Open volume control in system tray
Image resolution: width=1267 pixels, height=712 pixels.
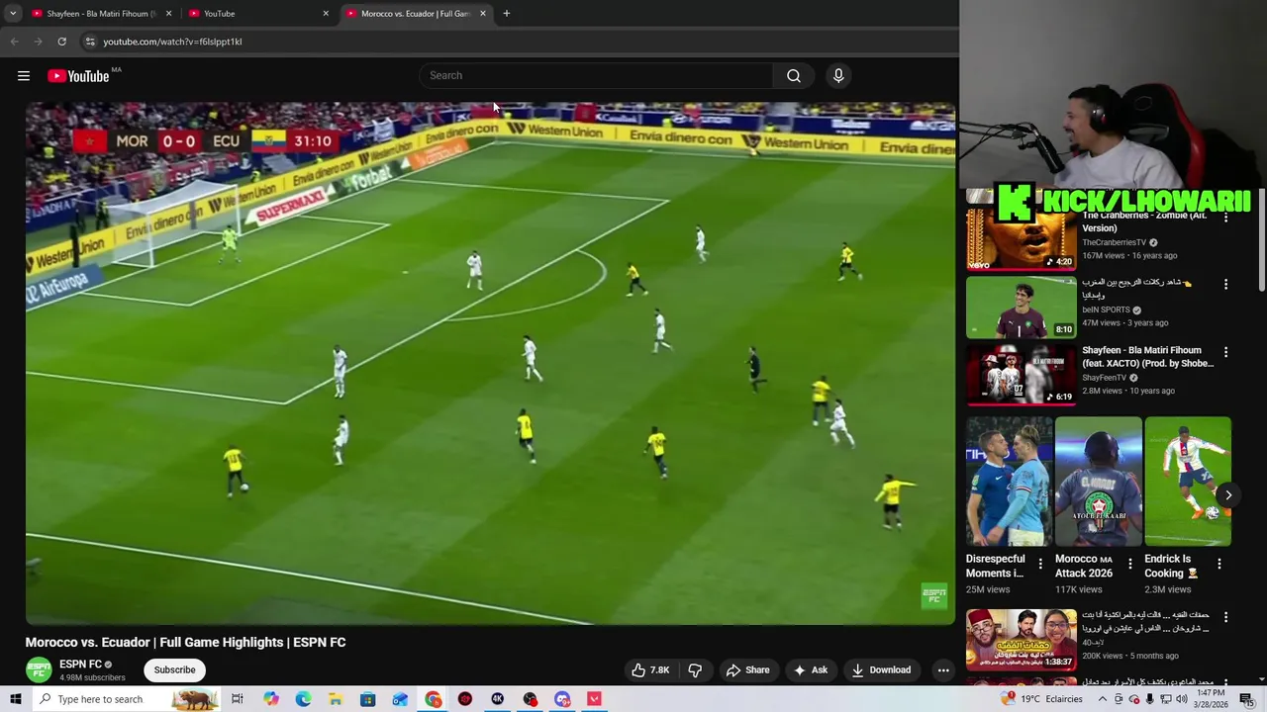click(1182, 699)
